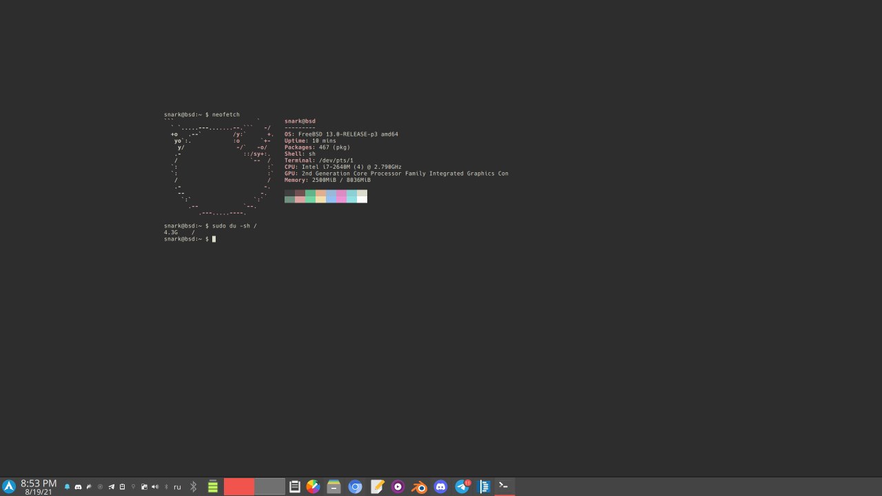
Task: Click the green color block in neofetch palette
Action: (310, 196)
